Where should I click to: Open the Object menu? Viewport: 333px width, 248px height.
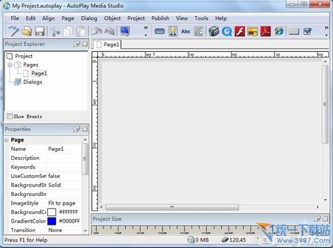point(113,18)
